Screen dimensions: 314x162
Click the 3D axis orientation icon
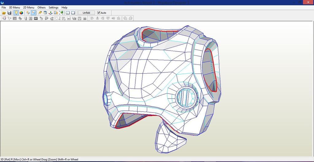click(x=51, y=13)
